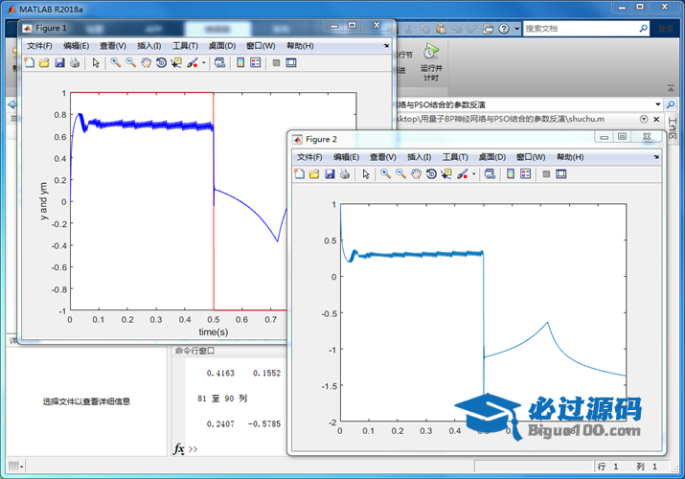Screen dimensions: 685x479
Task: Click magnifier icon in documentation search box
Action: point(643,29)
